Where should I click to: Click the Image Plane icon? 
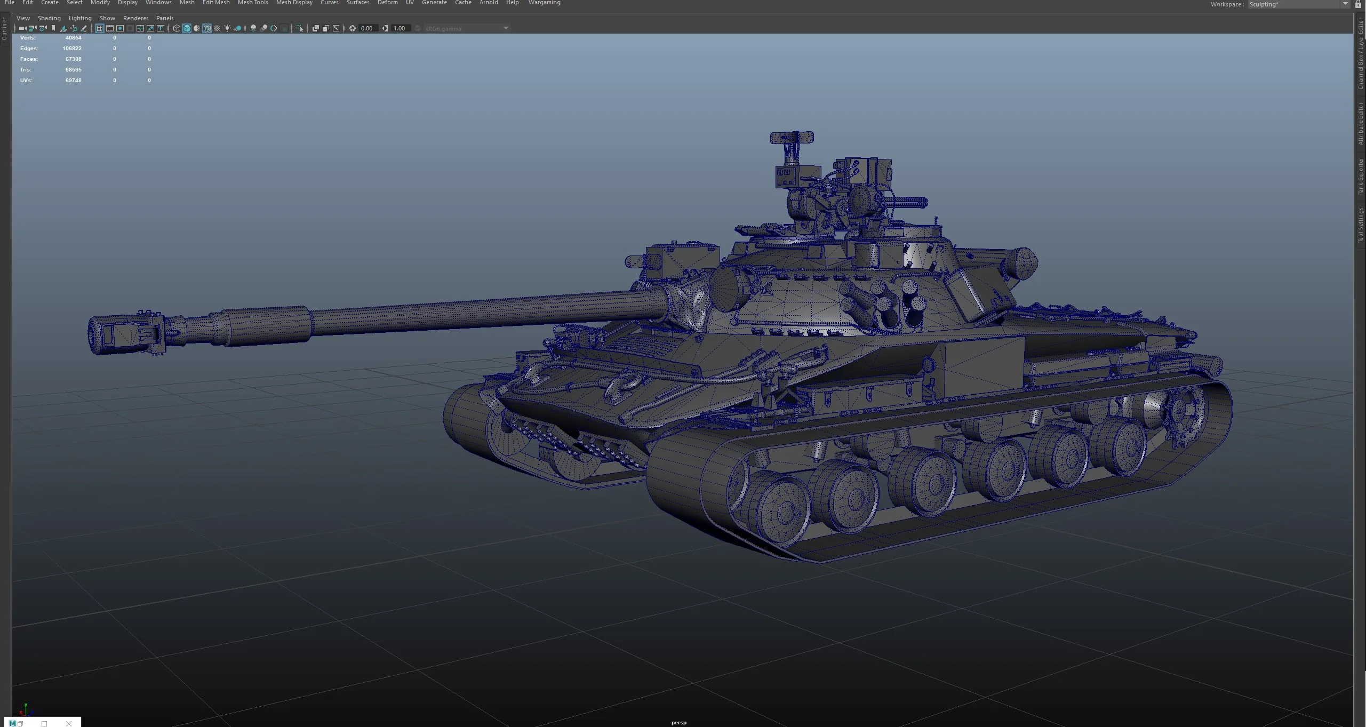point(63,28)
